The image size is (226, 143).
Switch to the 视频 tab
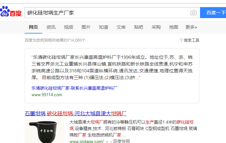click(69, 27)
